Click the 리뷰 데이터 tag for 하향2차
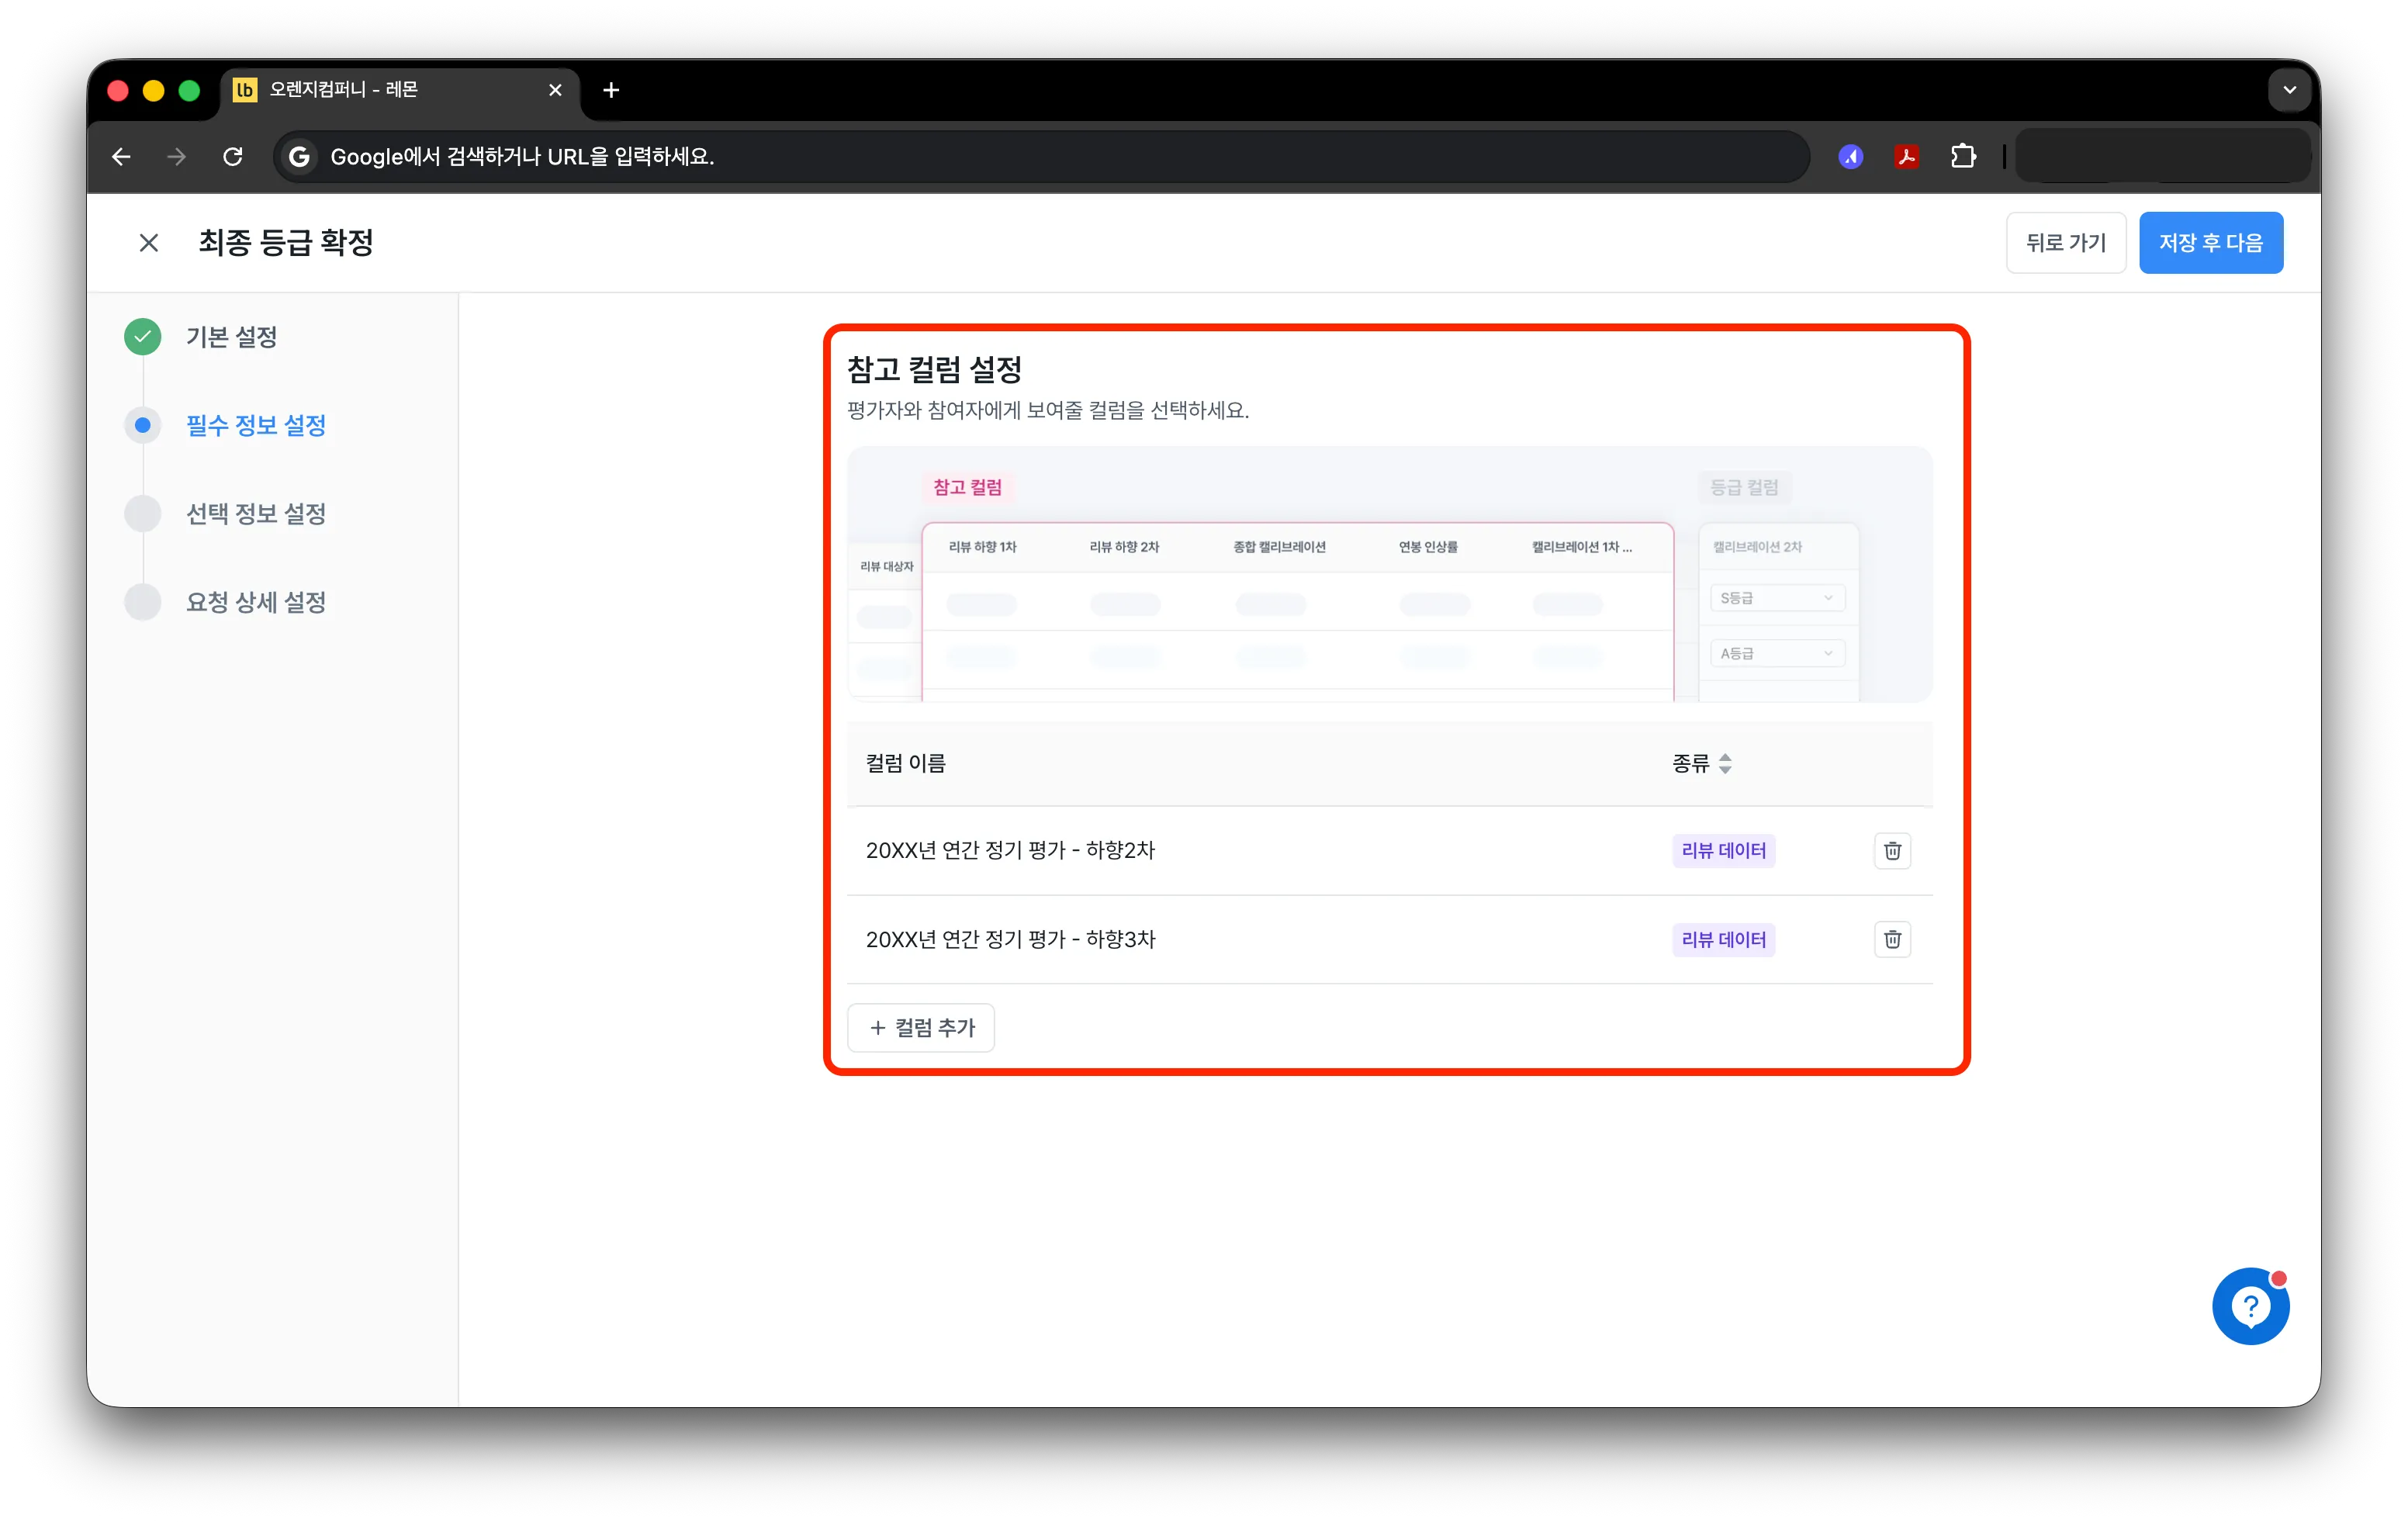 pos(1723,850)
